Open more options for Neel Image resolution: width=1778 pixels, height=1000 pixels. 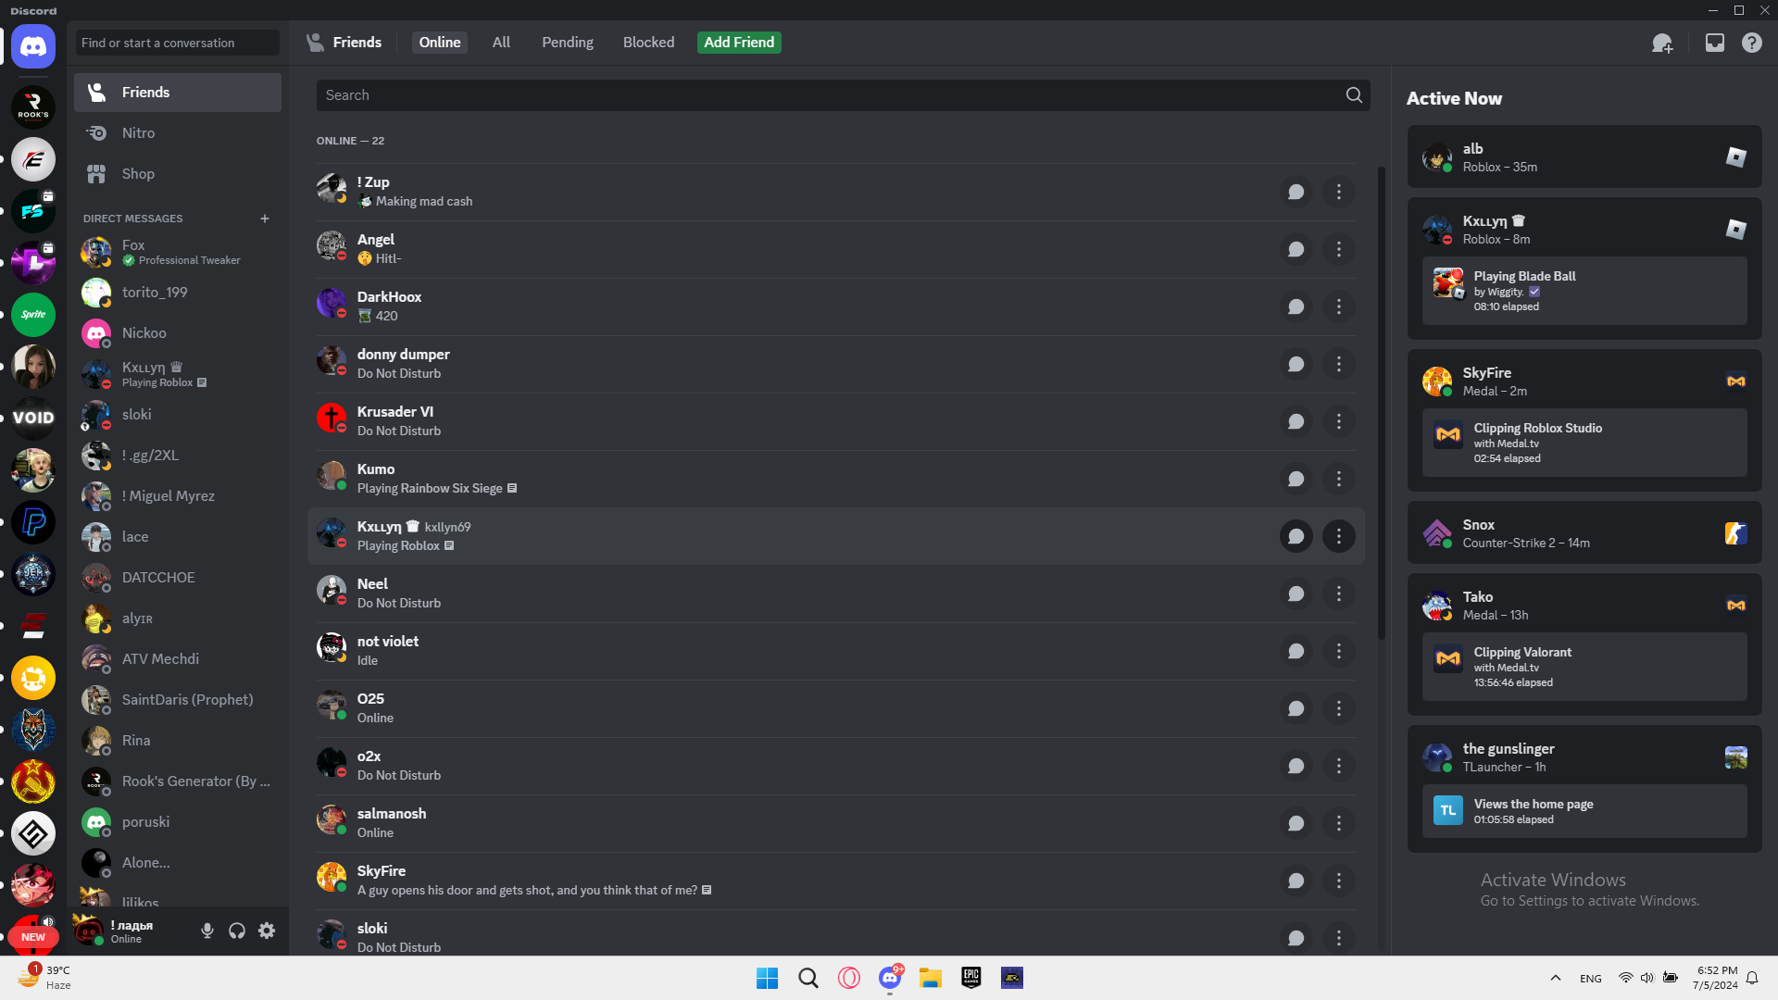pyautogui.click(x=1339, y=594)
